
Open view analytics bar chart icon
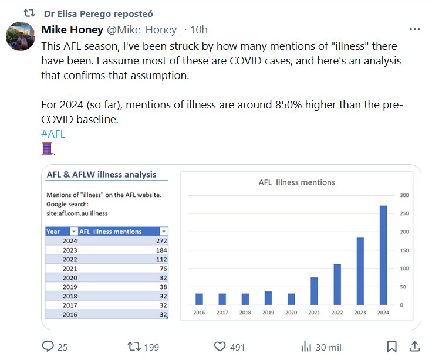coord(306,347)
